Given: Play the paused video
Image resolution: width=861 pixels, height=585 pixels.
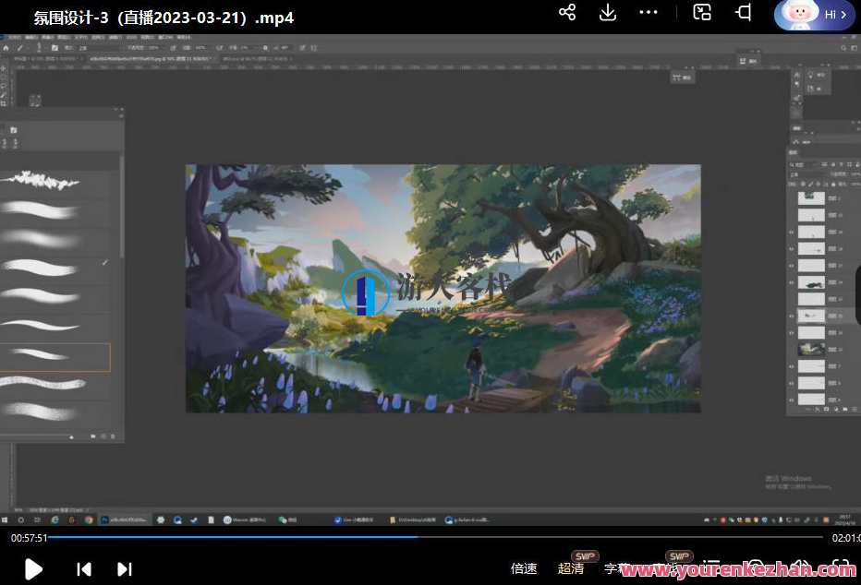Looking at the screenshot, I should tap(33, 569).
